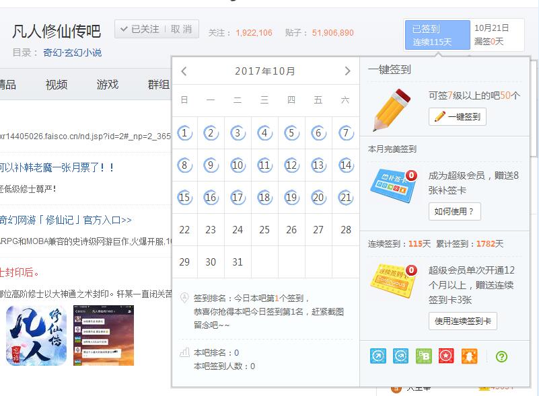Screen dimensions: 539x396
Task: Select October 14 in the calendar
Action: pyautogui.click(x=346, y=165)
